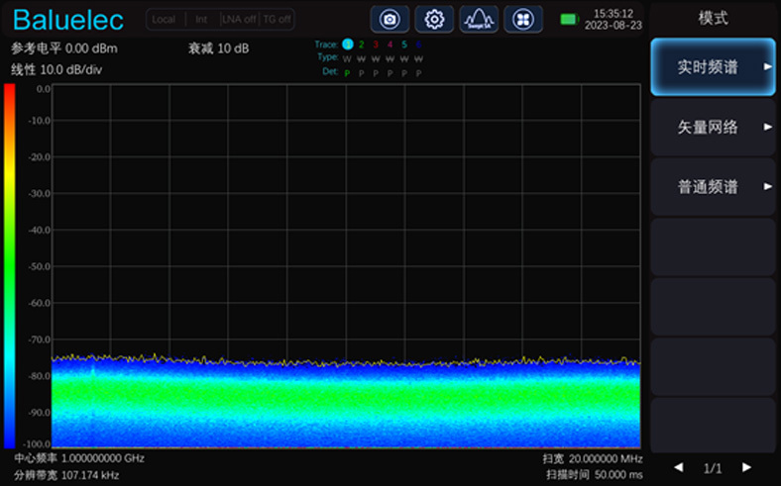Screen dimensions: 781x486
Task: Click the Local status indicator
Action: [164, 20]
